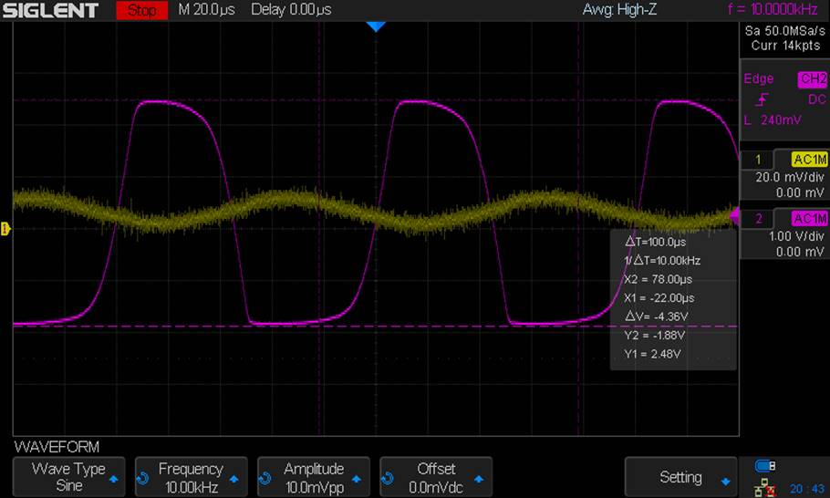Click the blue arrow on Amplitude softkey
Screen dimensions: 830x498
point(357,480)
